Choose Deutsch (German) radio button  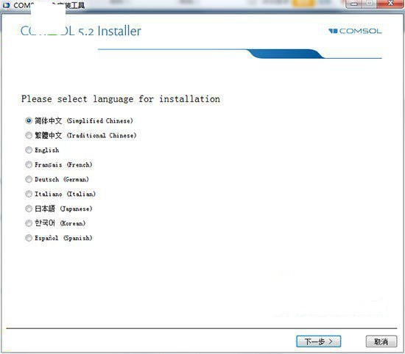pyautogui.click(x=29, y=179)
